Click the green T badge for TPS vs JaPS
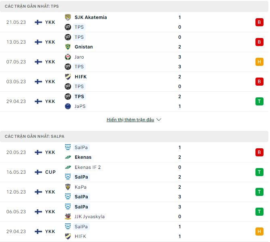This screenshot has height=242, width=270. click(x=259, y=101)
